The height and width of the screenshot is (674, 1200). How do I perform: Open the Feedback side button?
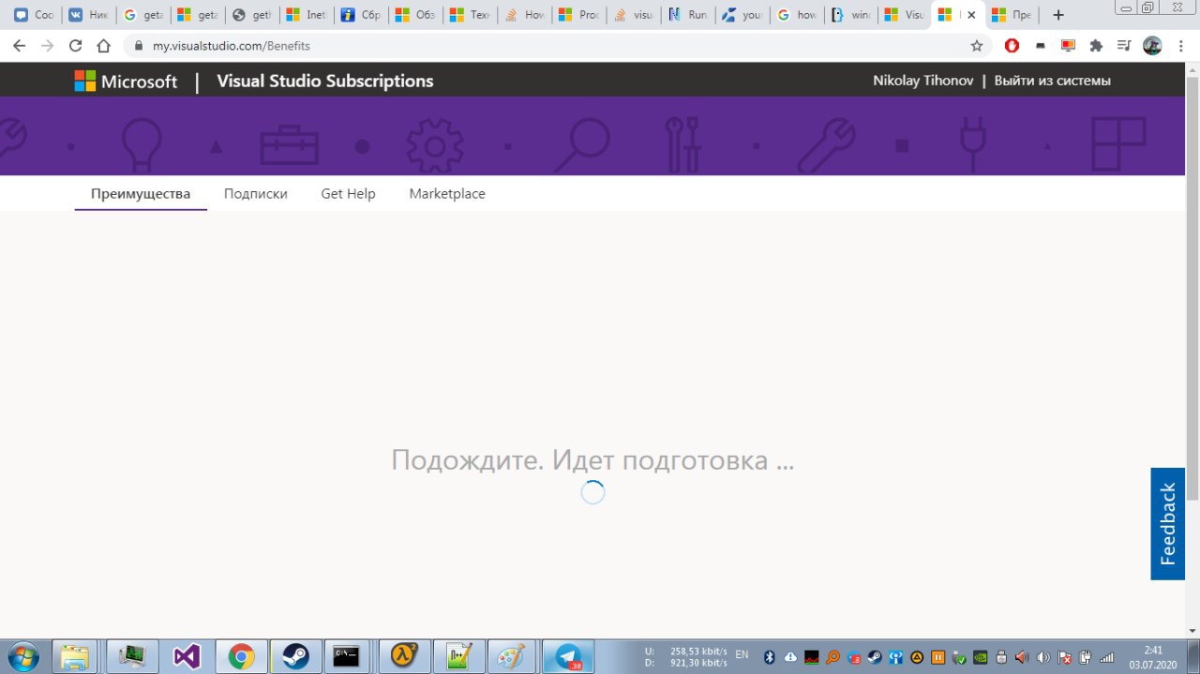1167,524
